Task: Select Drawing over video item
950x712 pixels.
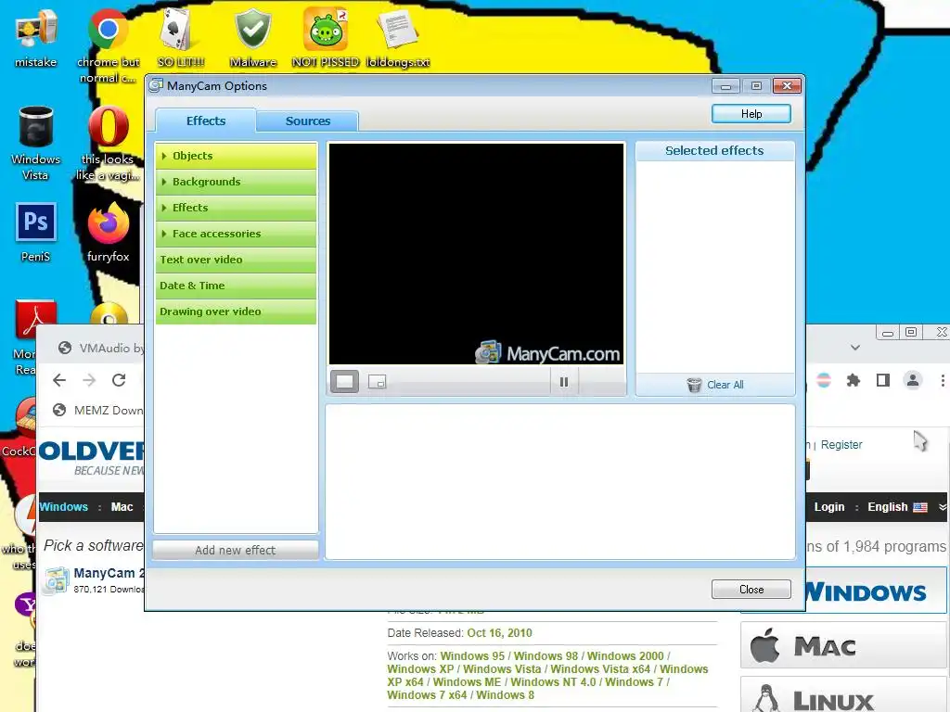Action: (237, 311)
